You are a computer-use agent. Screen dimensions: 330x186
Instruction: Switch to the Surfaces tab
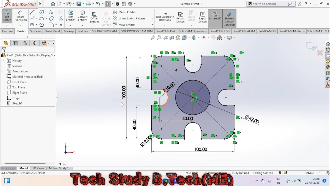click(x=36, y=31)
